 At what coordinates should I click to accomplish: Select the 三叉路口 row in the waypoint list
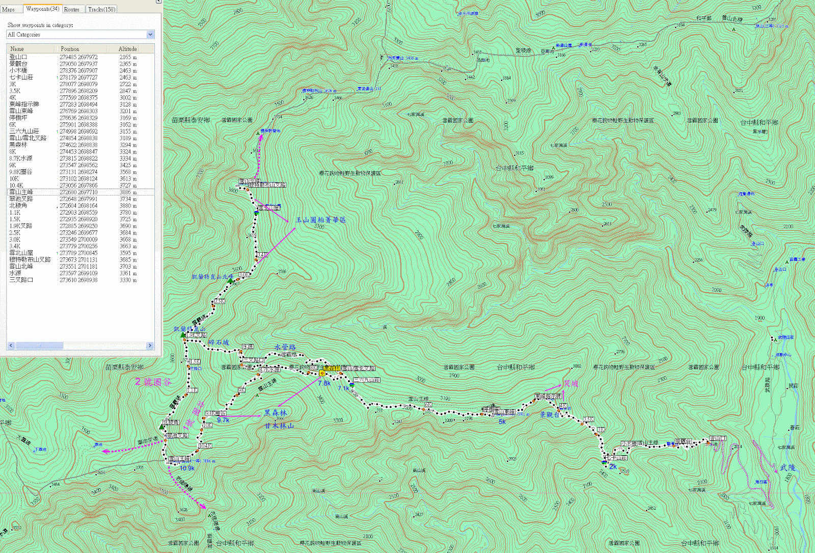coord(80,280)
